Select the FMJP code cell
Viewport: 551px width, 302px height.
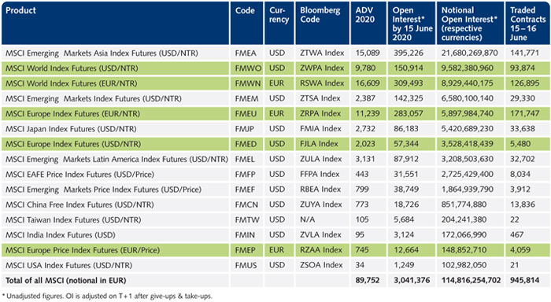click(245, 129)
